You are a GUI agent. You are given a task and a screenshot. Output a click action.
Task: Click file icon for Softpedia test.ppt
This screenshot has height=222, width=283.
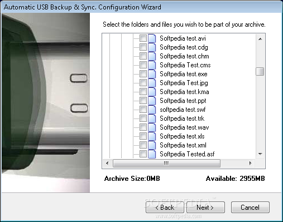[152, 101]
